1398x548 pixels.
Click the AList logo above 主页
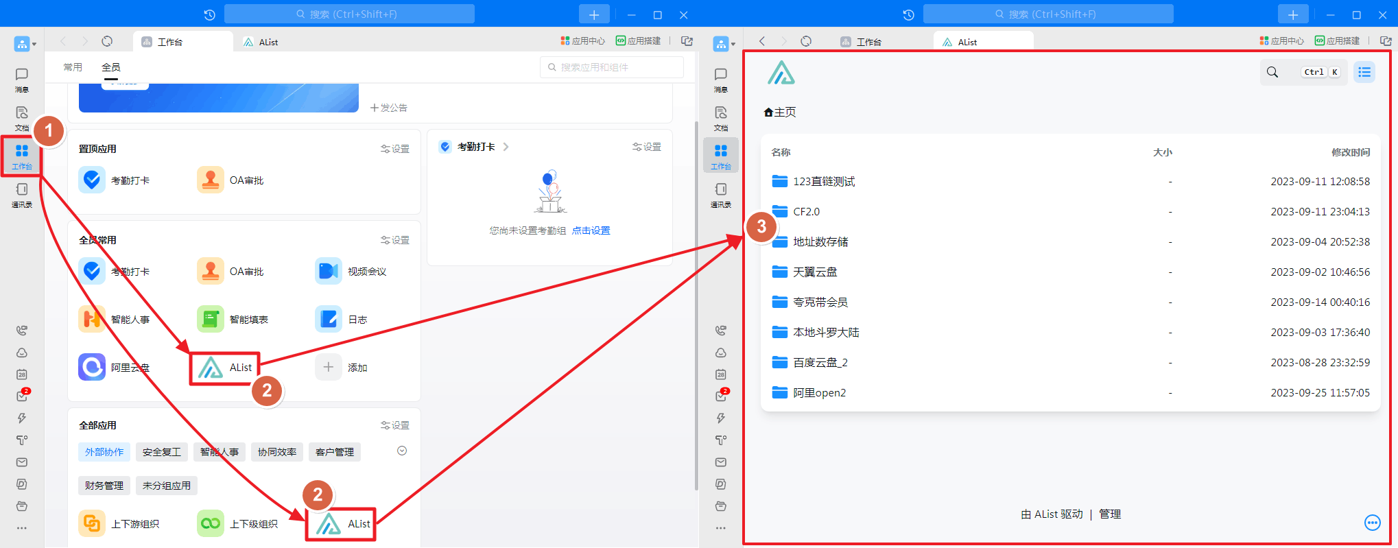[781, 73]
